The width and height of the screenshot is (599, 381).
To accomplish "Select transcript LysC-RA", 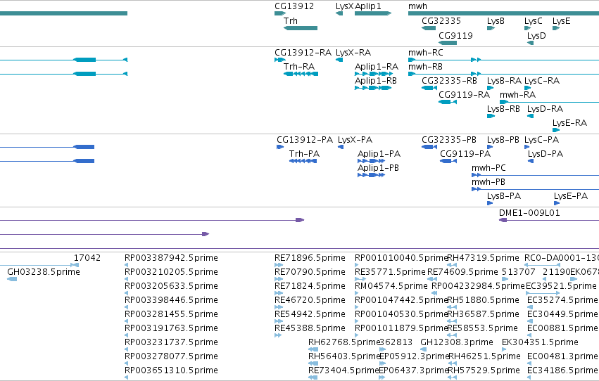I will (542, 80).
